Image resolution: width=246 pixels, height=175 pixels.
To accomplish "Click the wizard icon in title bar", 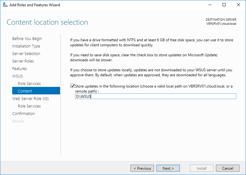I will (x=4, y=5).
